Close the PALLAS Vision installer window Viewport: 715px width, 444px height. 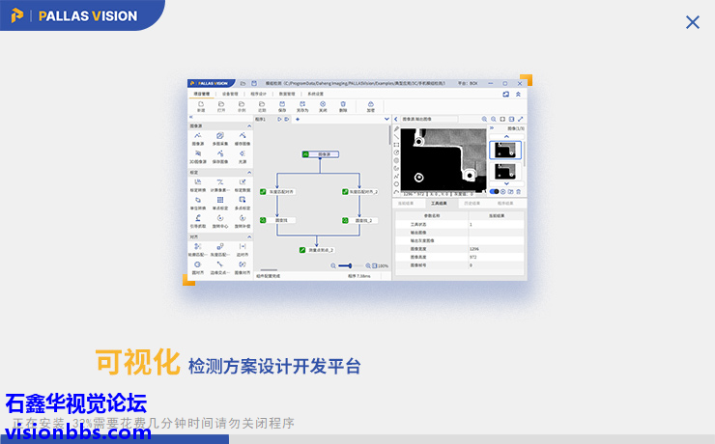pyautogui.click(x=692, y=22)
